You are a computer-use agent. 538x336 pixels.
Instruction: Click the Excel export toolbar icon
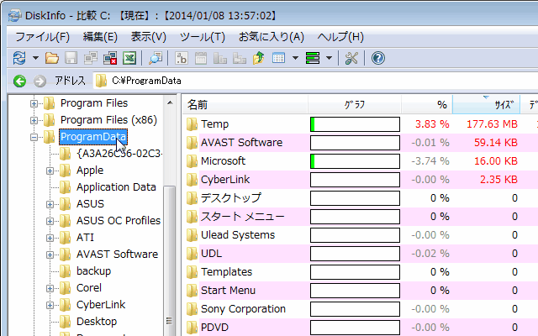129,58
